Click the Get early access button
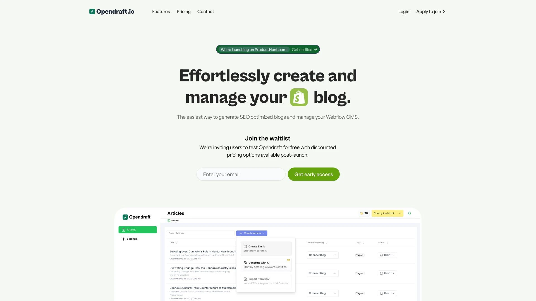Viewport: 536px width, 301px height. coord(314,174)
